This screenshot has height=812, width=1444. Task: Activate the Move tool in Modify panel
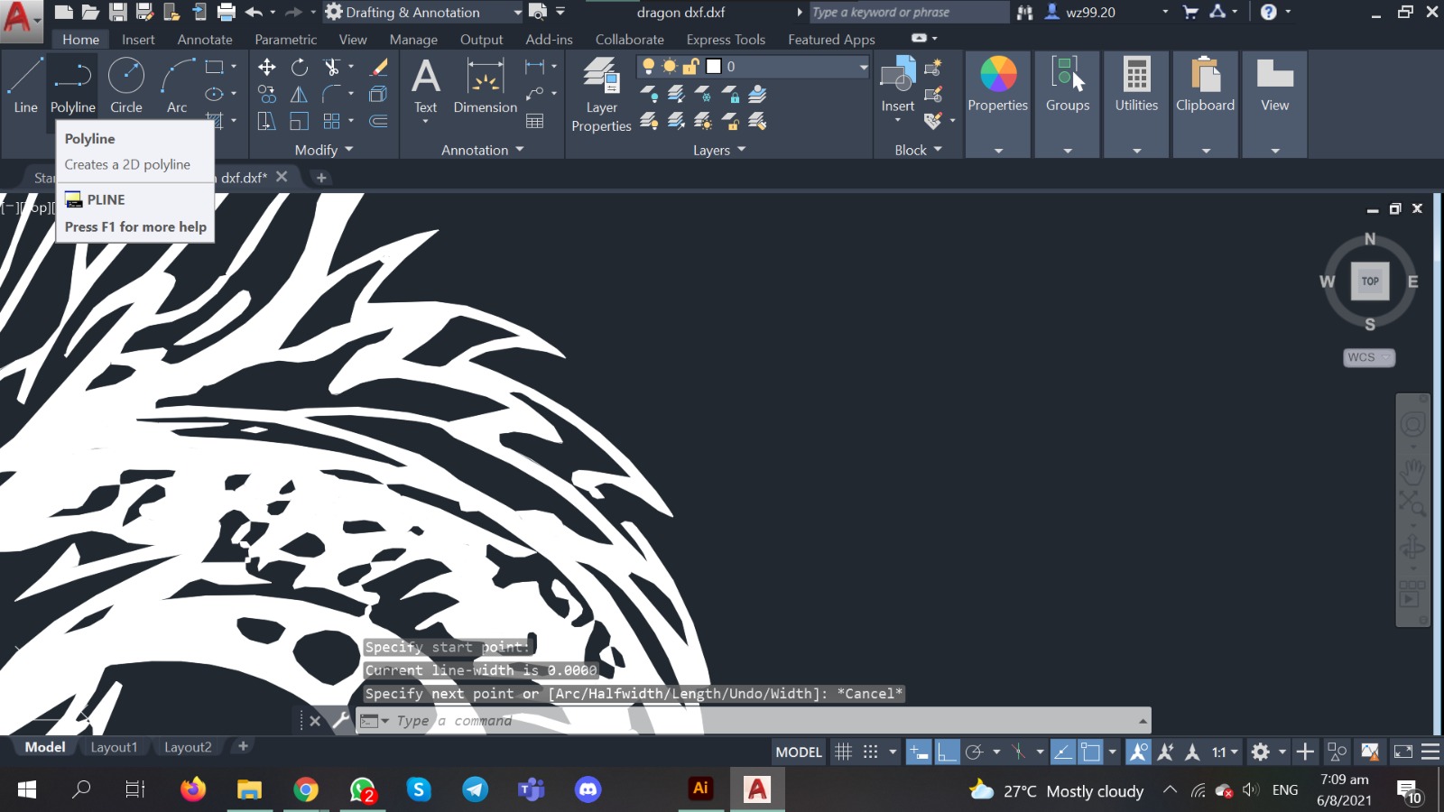(266, 67)
